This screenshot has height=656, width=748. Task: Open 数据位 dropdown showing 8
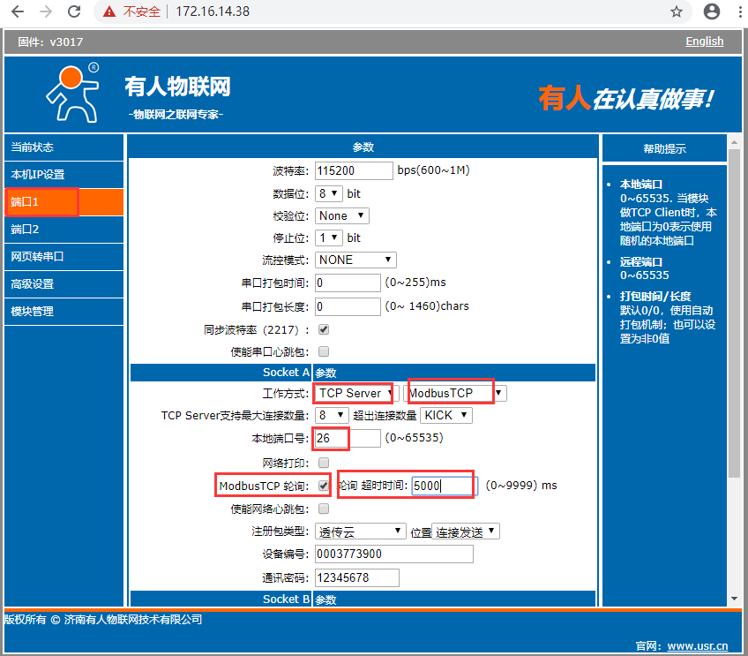pyautogui.click(x=329, y=193)
